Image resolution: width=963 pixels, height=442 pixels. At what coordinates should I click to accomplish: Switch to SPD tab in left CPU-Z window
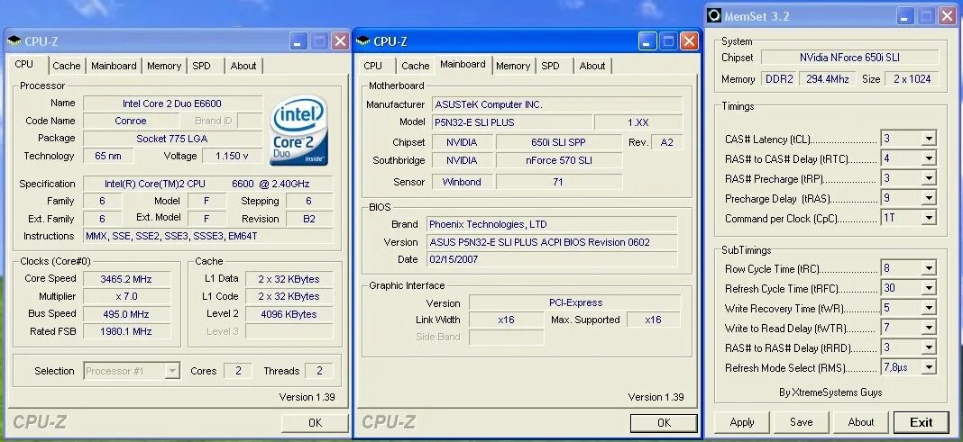[201, 66]
